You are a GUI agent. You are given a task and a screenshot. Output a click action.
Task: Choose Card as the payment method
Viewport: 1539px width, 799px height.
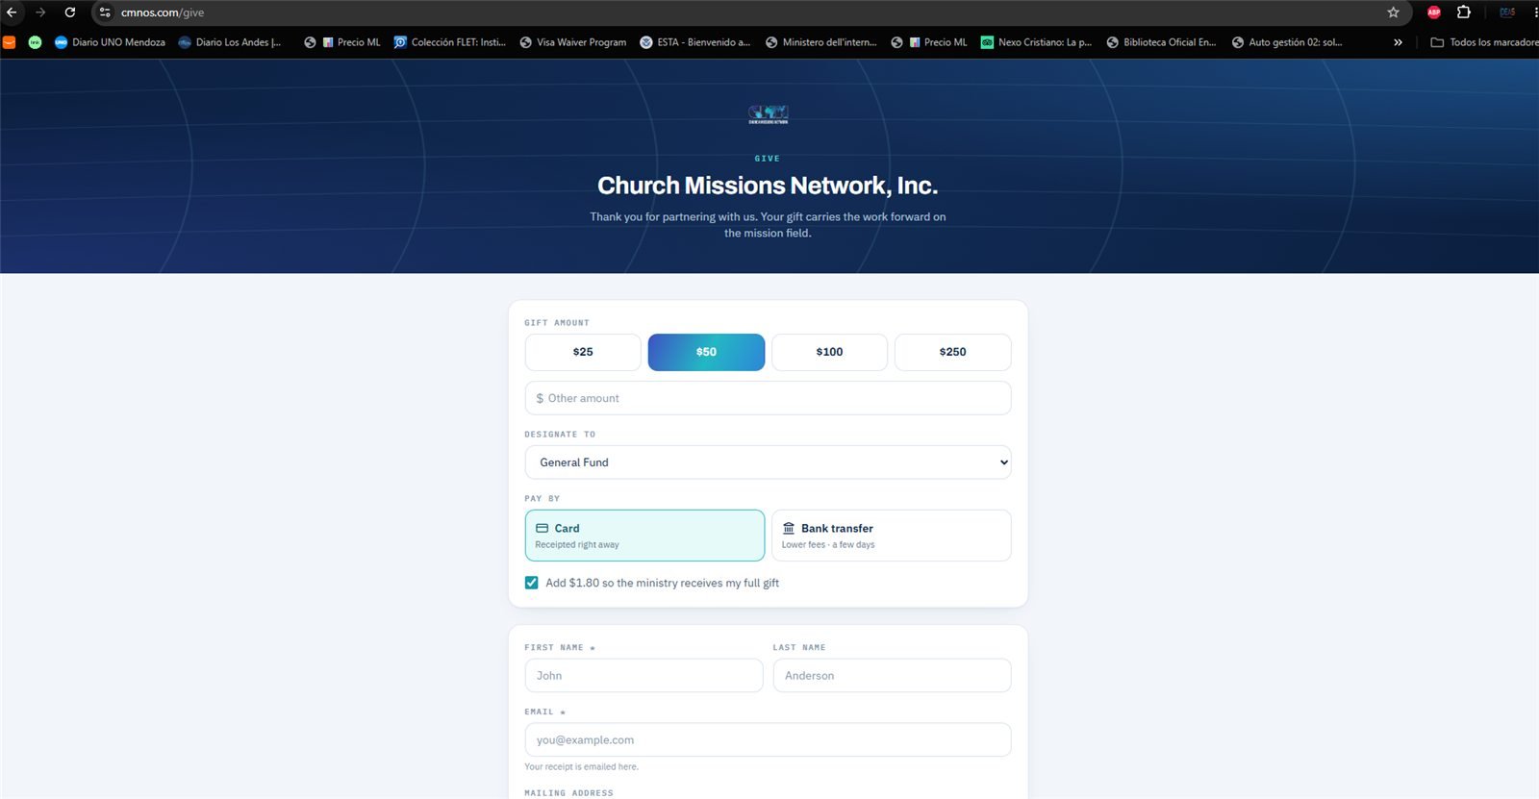[x=644, y=536]
